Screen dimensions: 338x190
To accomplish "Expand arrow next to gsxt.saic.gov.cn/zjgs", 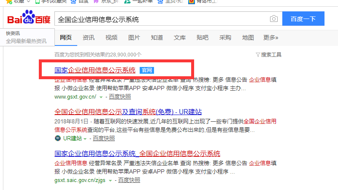I will (x=111, y=181).
